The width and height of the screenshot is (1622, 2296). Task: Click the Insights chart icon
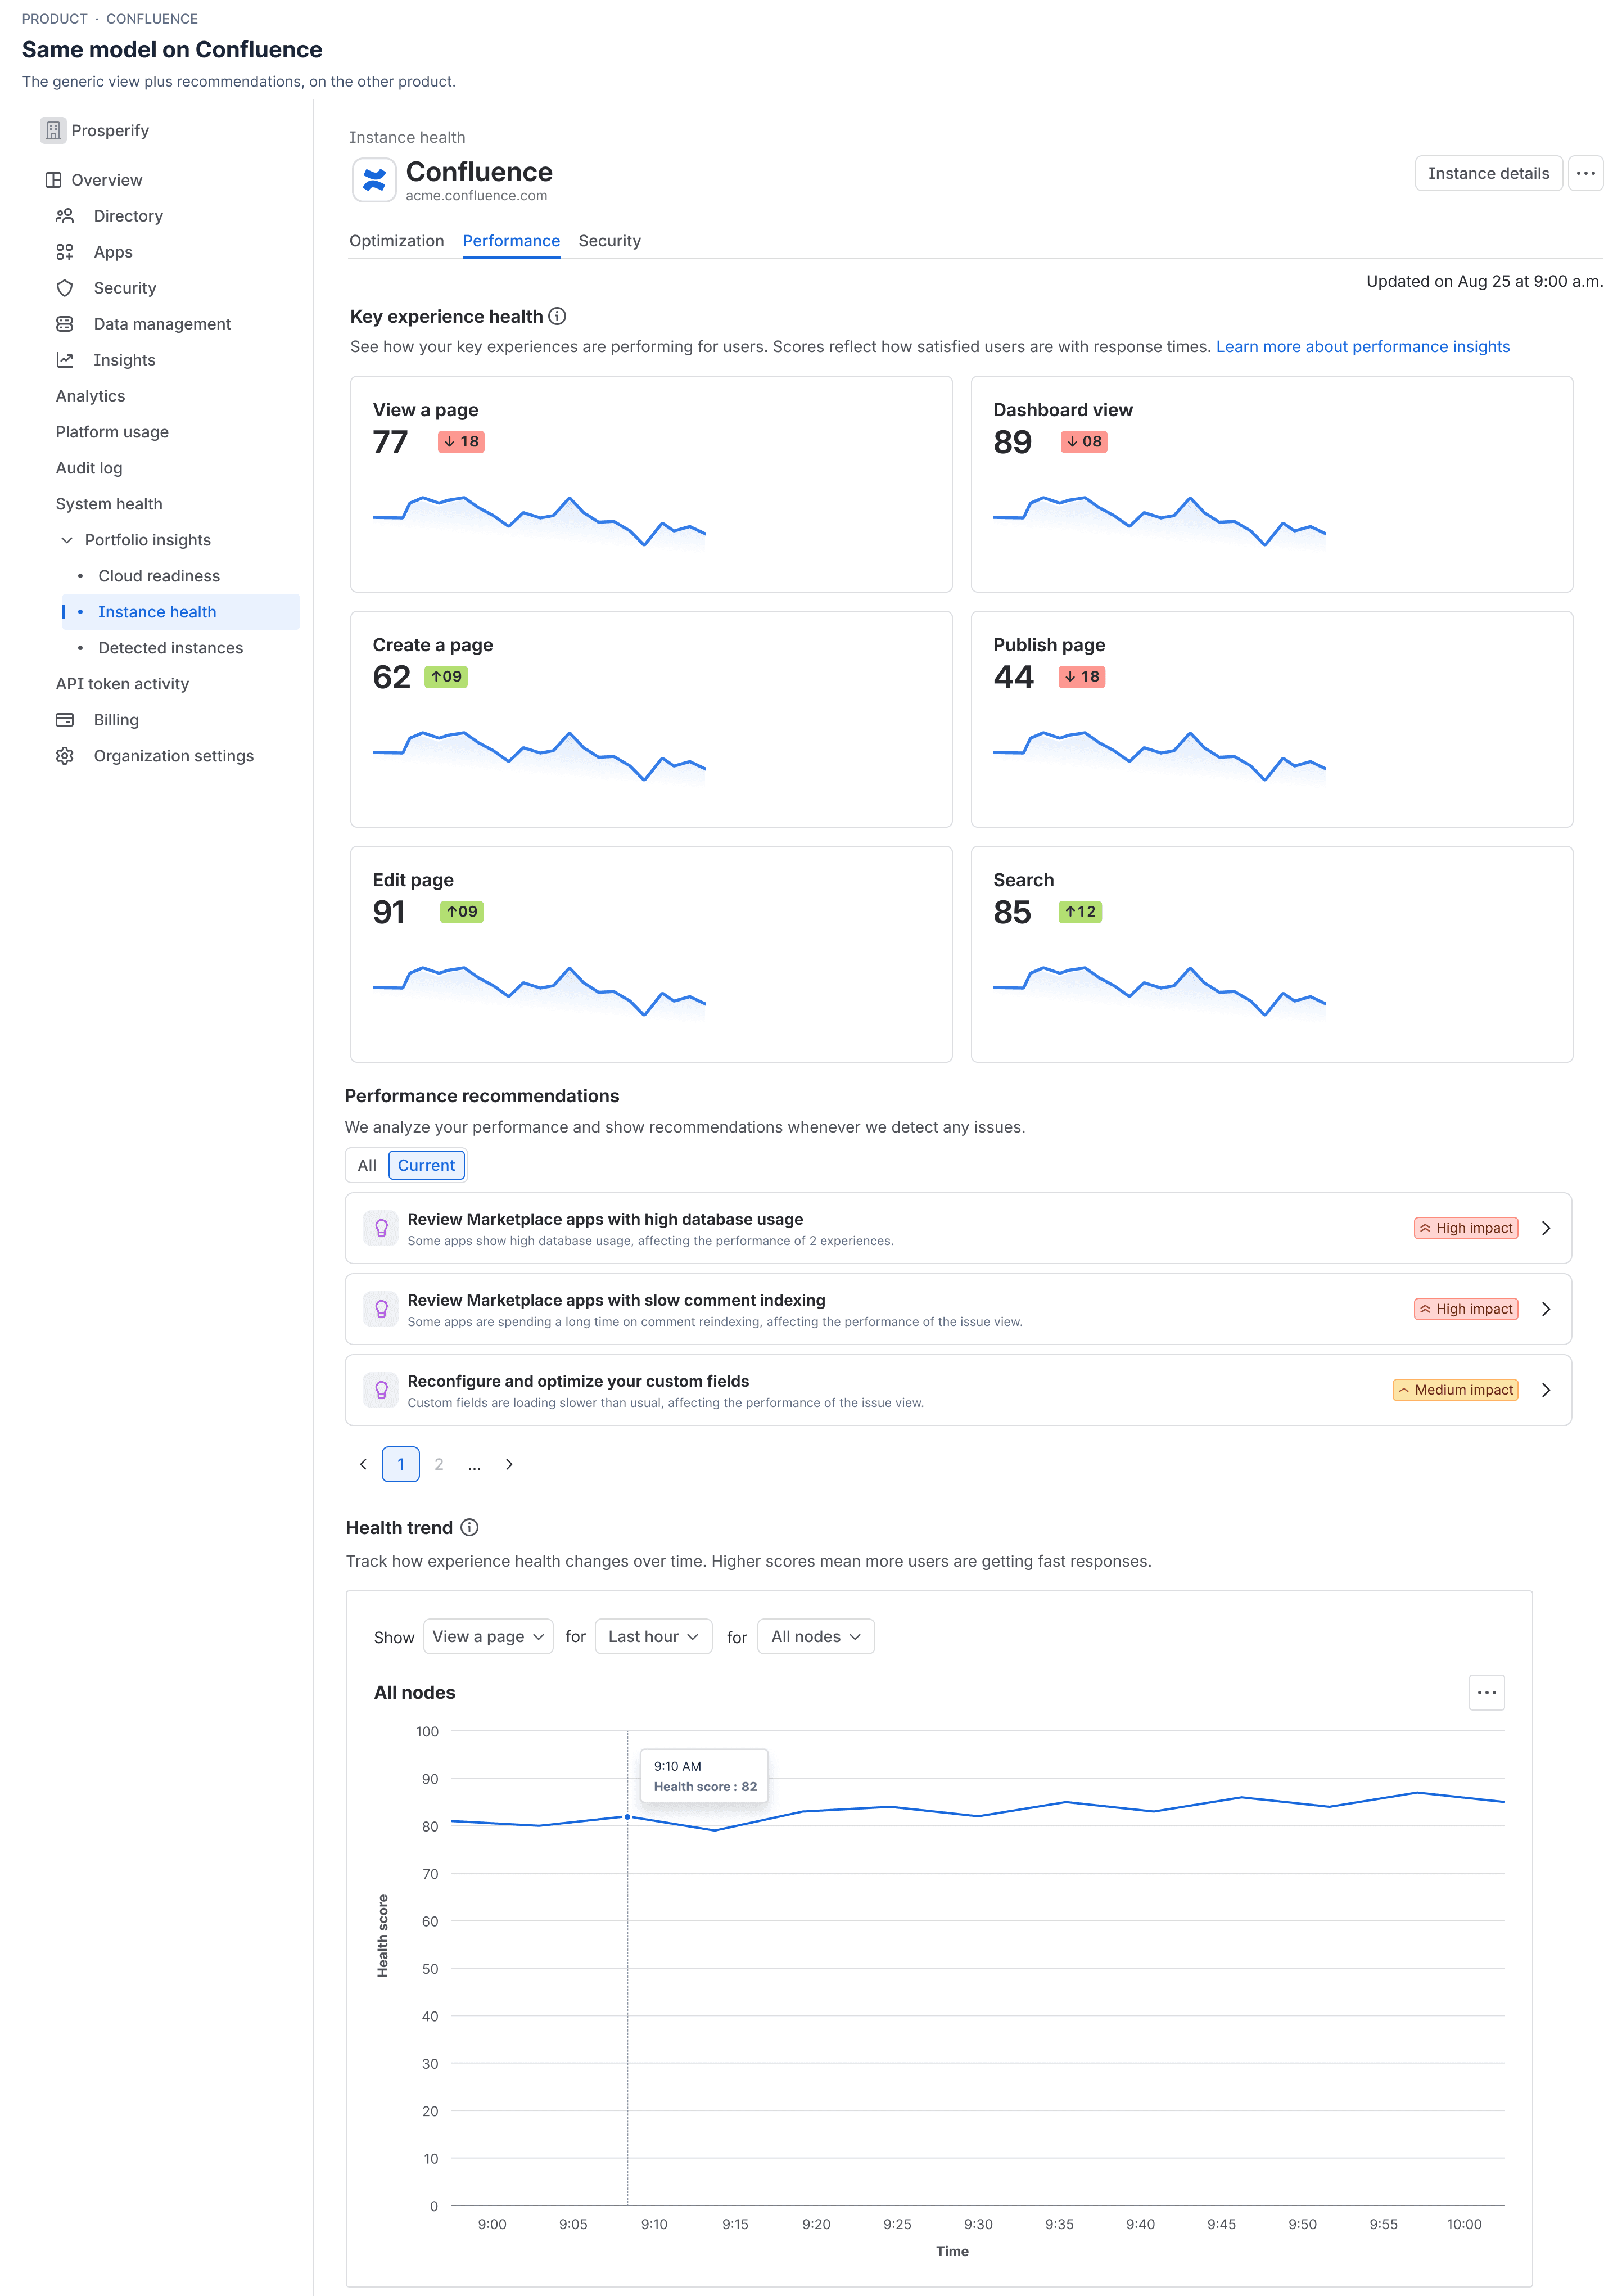tap(65, 360)
